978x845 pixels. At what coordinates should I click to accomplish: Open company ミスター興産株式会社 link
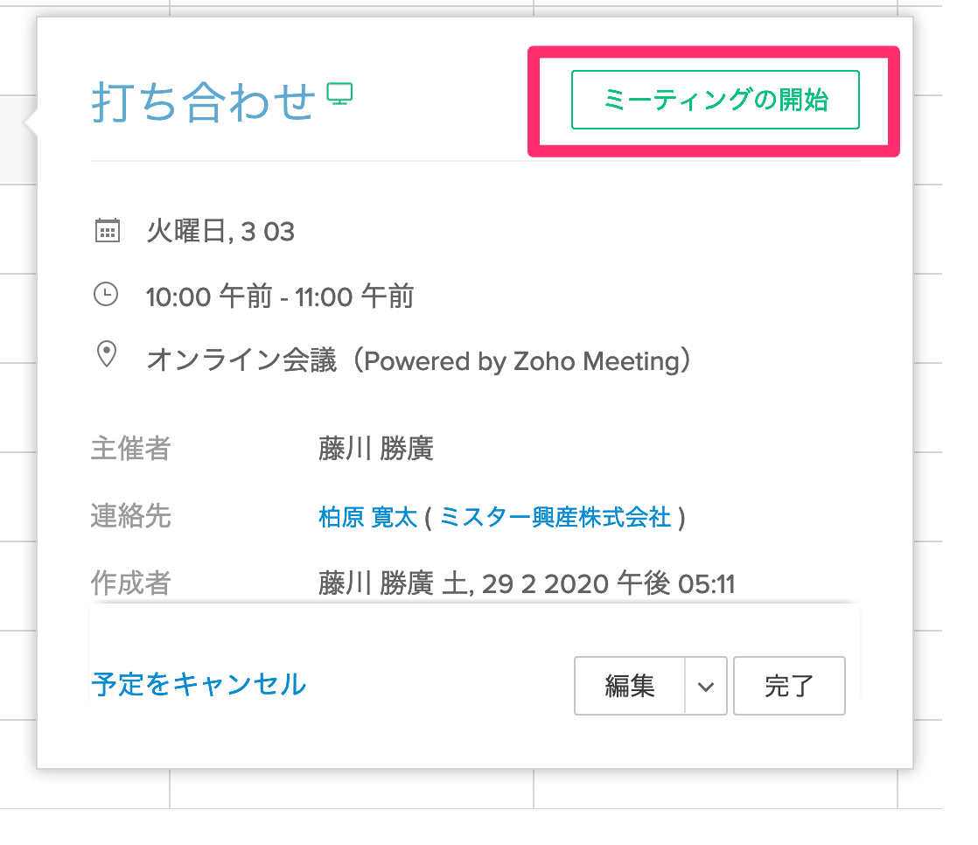pyautogui.click(x=555, y=517)
